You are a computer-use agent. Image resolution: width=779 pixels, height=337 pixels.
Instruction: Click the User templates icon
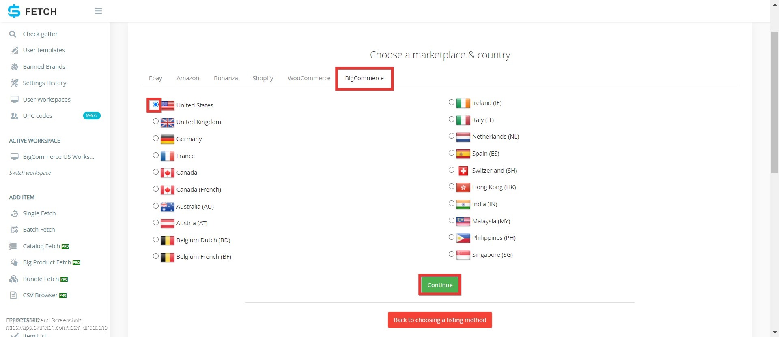(14, 50)
